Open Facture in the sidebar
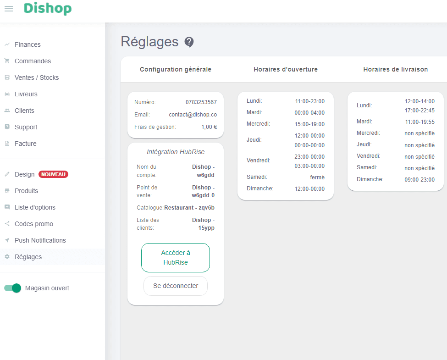447x360 pixels. click(26, 144)
